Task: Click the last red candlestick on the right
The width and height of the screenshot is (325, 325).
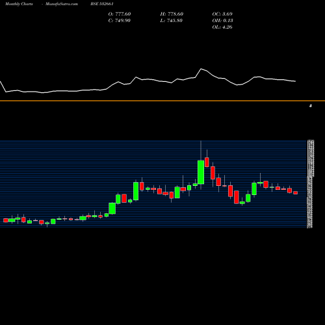Action: (x=296, y=192)
